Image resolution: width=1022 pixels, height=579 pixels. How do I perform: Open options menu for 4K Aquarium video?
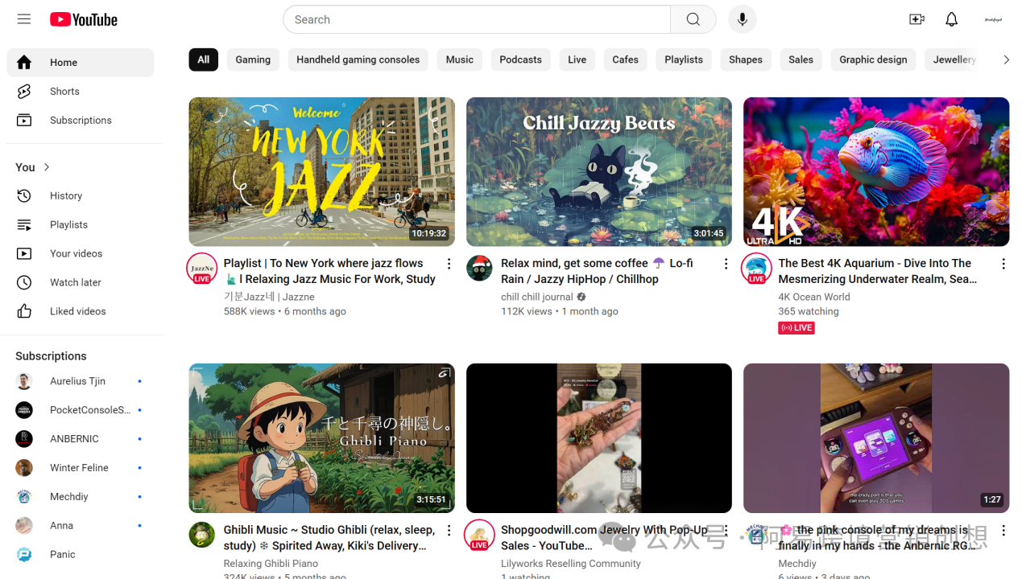(x=1003, y=264)
